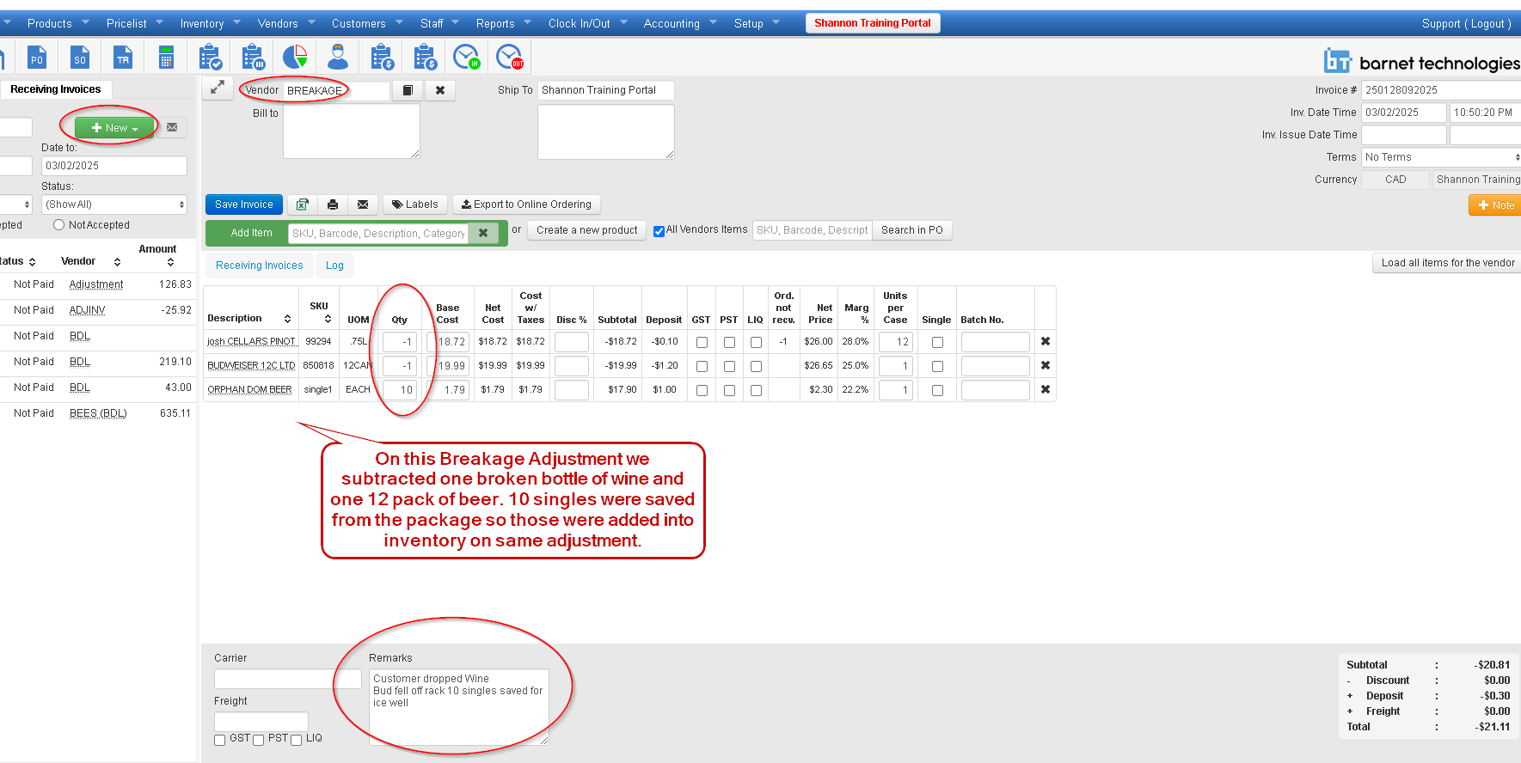
Task: Click the Clock OUT toolbar icon
Action: 510,58
